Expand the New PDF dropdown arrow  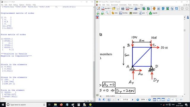click(x=111, y=8)
